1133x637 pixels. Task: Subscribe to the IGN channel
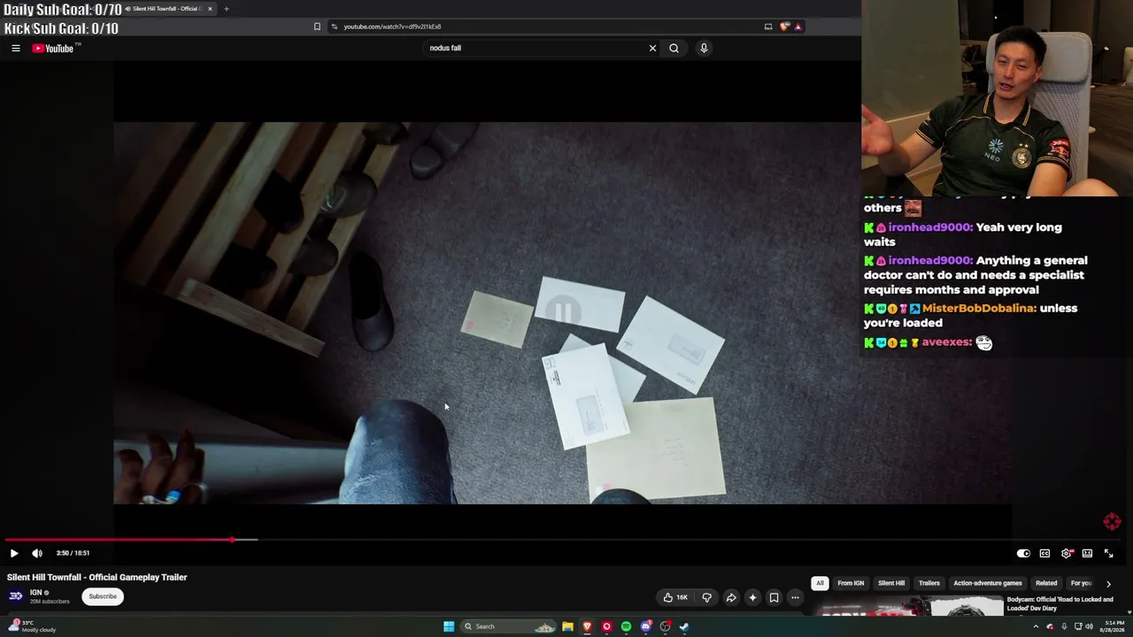103,596
